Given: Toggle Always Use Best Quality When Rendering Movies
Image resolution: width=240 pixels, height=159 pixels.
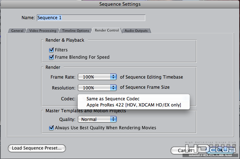Looking at the screenshot, I should [51, 127].
